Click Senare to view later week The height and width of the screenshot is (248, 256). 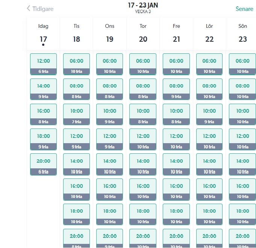(x=244, y=9)
